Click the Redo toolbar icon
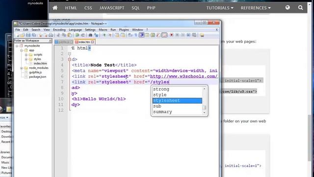The width and height of the screenshot is (314, 177). point(83,35)
